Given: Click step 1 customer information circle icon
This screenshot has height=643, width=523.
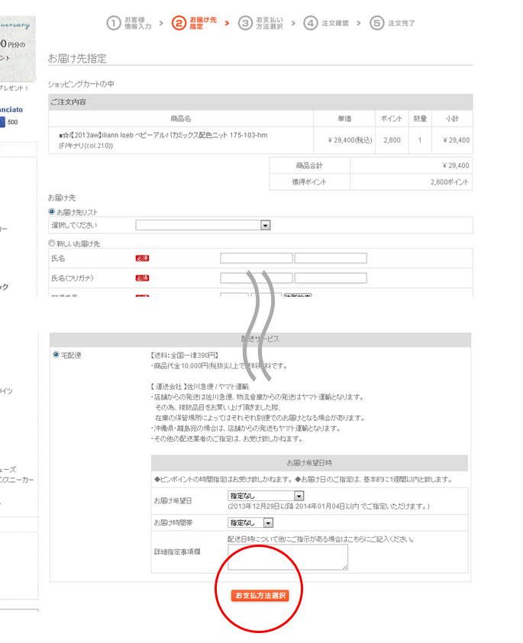Looking at the screenshot, I should 113,23.
